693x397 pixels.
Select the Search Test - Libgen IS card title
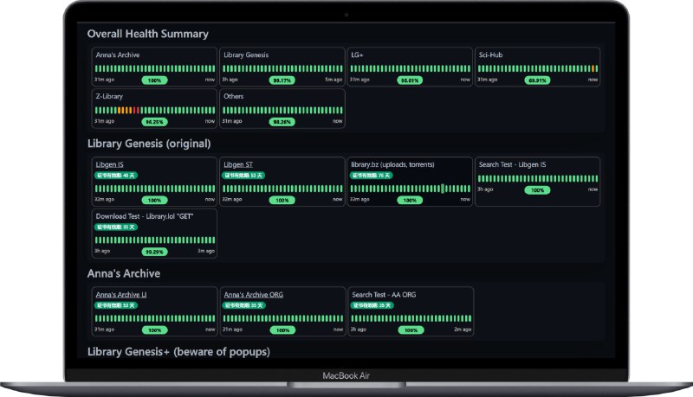point(513,164)
